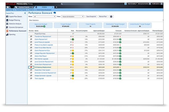Toggle red review flag for 125 Battery Replacement

point(31,67)
